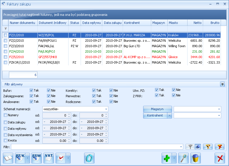Expand green plus button dropdown arrow
The image size is (229, 166).
[x=174, y=158]
